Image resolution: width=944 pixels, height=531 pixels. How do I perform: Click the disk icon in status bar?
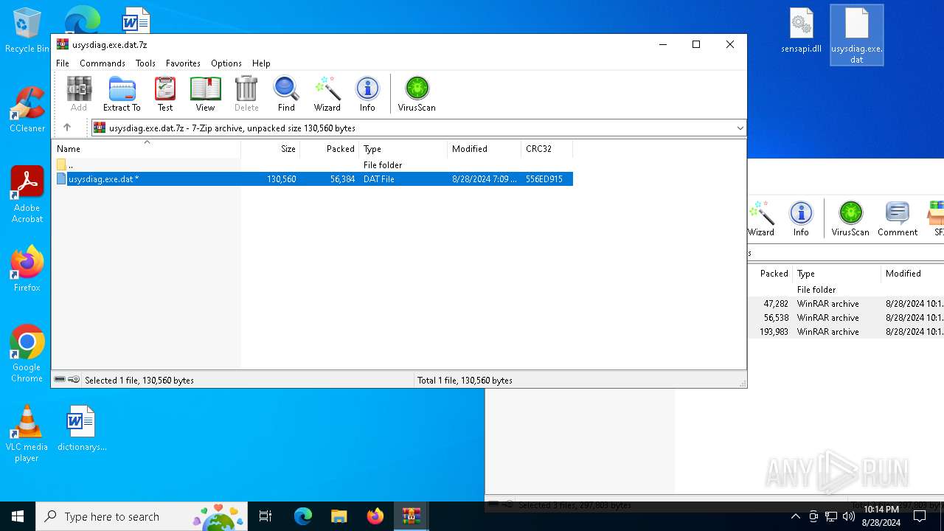click(60, 380)
